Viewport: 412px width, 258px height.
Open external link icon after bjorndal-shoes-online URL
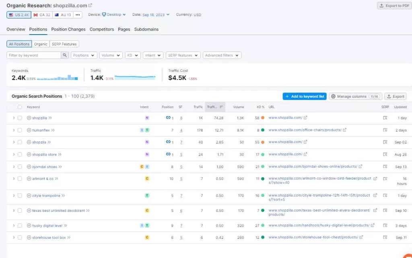click(x=360, y=166)
